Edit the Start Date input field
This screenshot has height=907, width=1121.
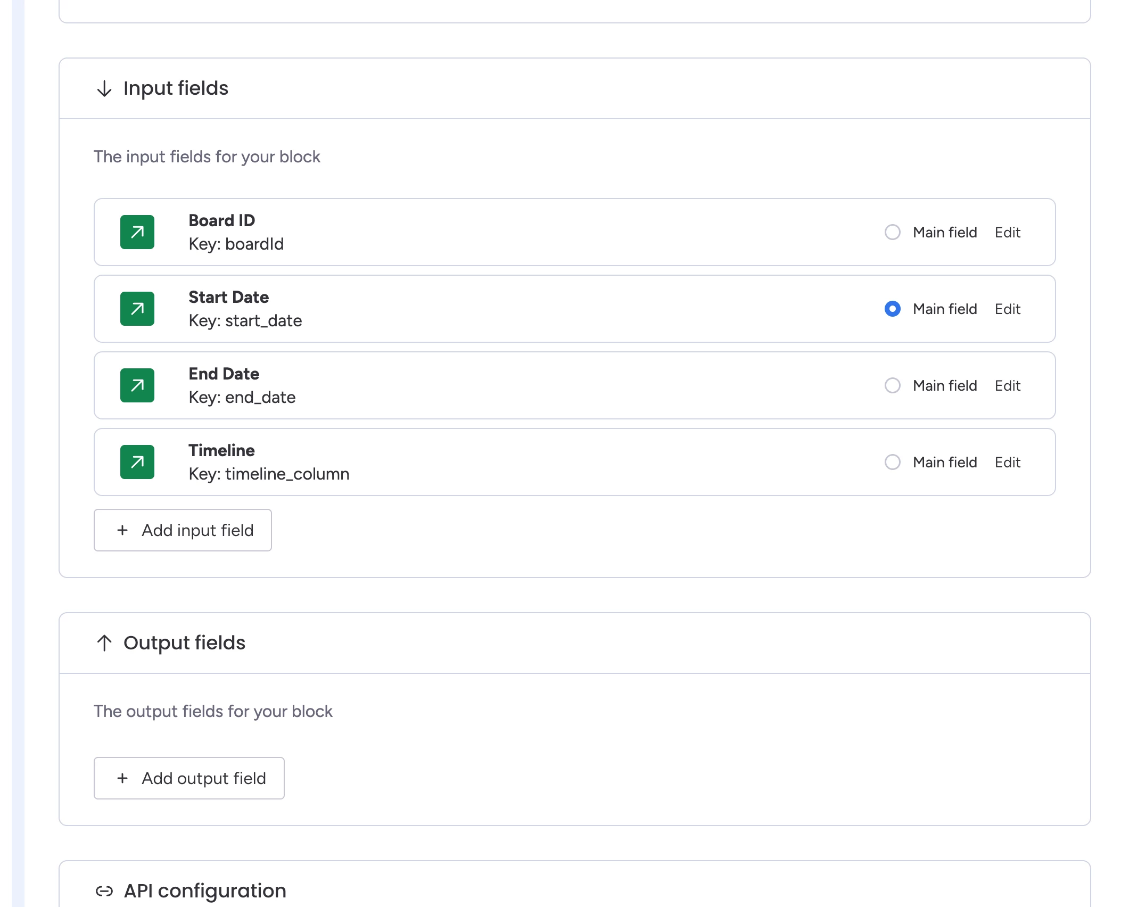click(x=1007, y=309)
